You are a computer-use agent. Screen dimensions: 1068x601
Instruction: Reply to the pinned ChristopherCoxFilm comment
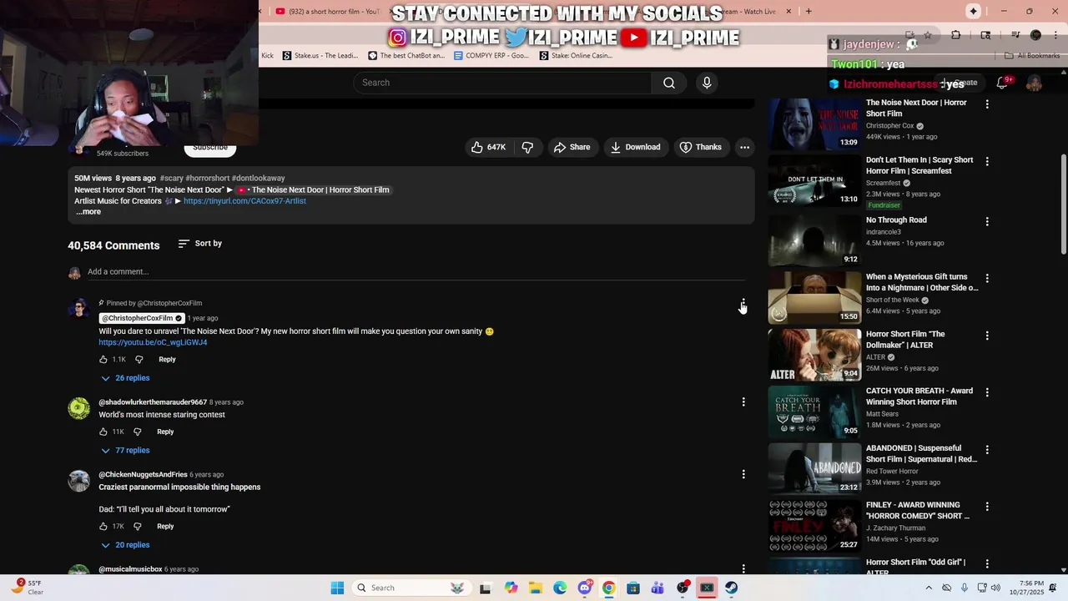click(x=167, y=360)
